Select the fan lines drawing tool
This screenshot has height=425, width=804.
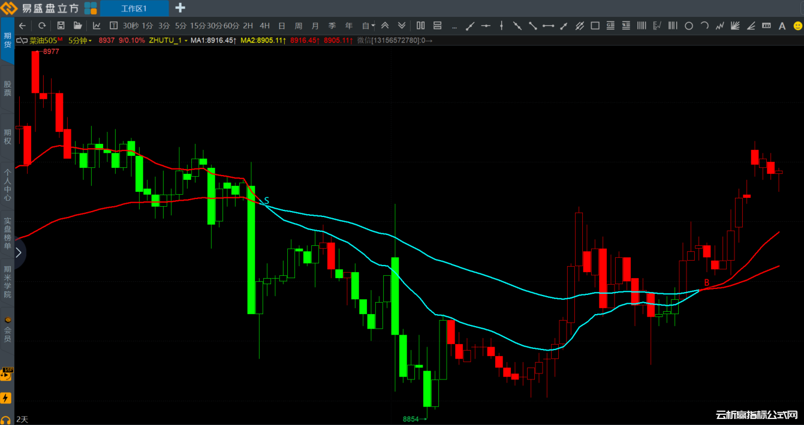click(736, 26)
